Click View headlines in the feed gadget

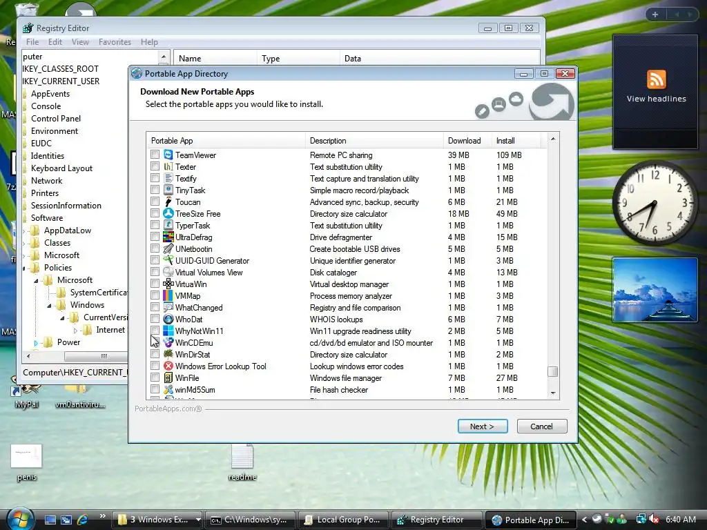point(656,99)
